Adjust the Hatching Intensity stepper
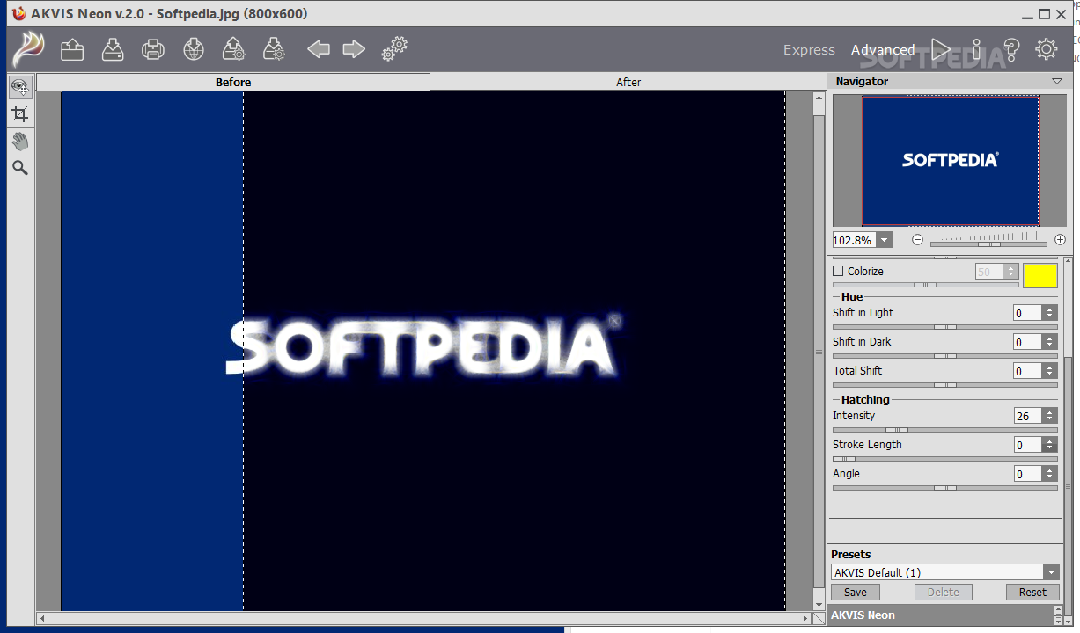The height and width of the screenshot is (633, 1080). 1049,416
